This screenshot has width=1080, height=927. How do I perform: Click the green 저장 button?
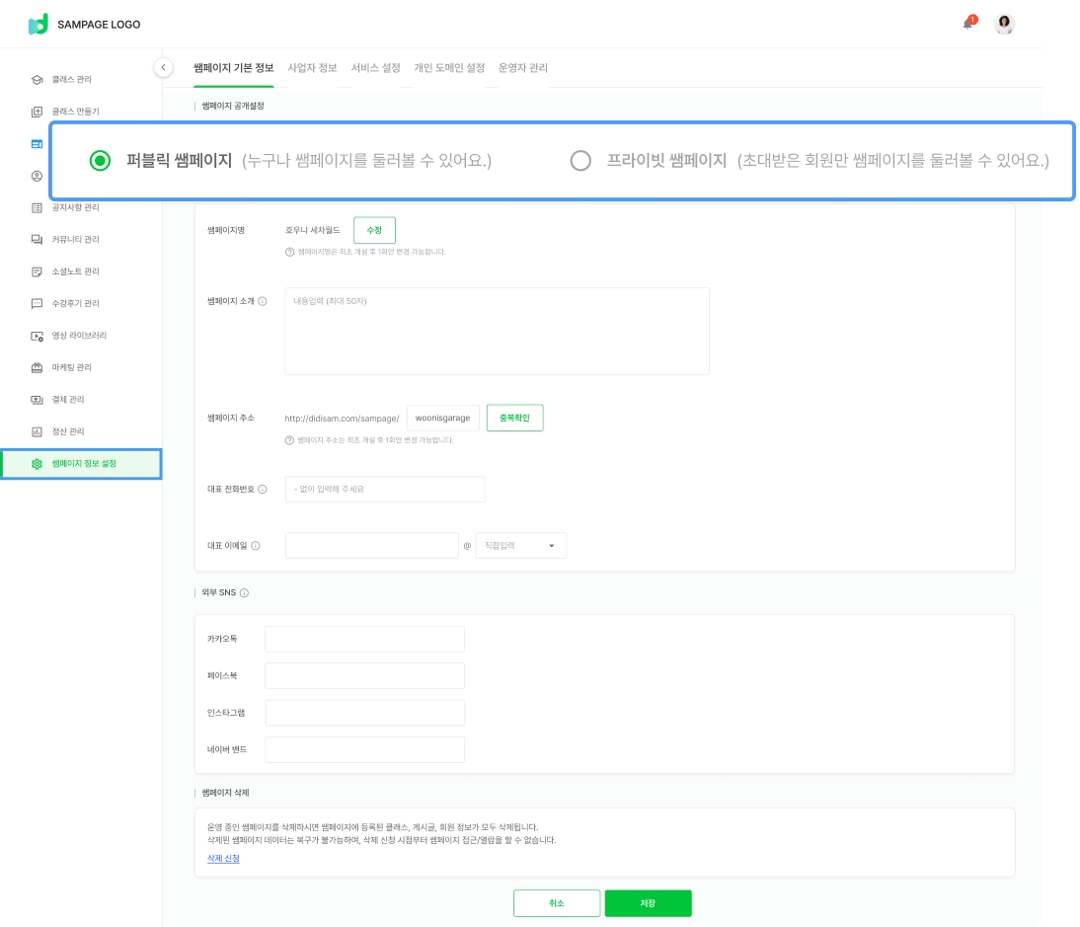pos(648,903)
